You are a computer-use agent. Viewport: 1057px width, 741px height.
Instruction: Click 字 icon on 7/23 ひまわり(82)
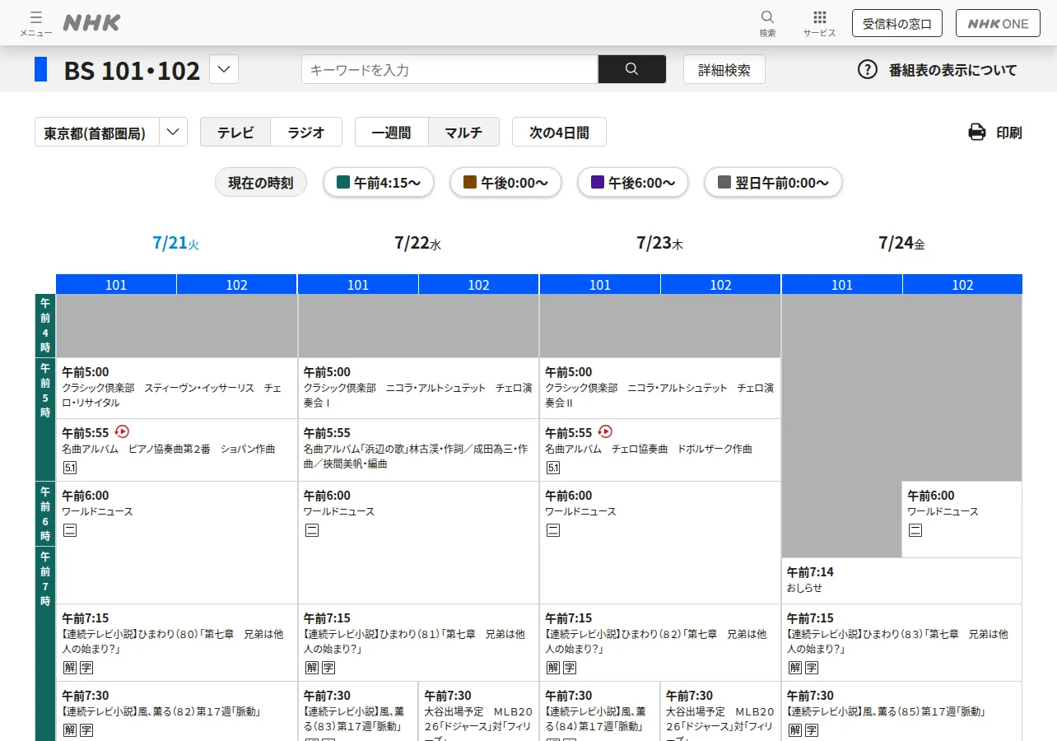tap(570, 668)
